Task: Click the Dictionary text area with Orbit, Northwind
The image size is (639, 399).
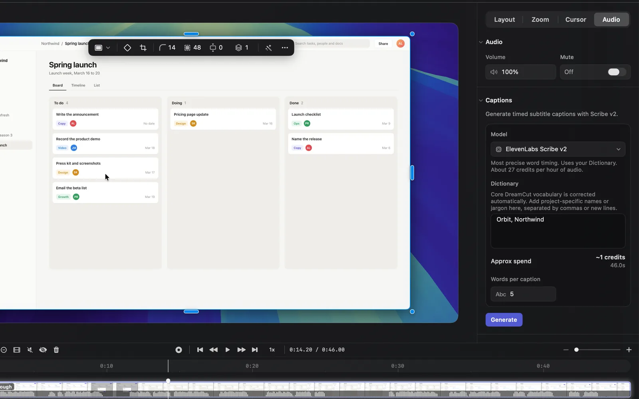Action: (558, 231)
